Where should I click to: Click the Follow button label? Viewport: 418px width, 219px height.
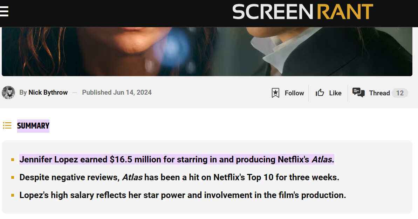click(294, 93)
